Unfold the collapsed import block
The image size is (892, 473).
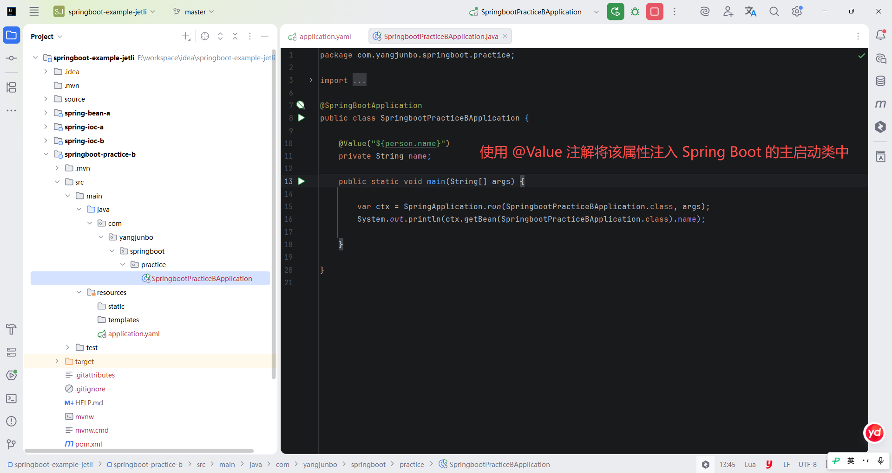[311, 80]
